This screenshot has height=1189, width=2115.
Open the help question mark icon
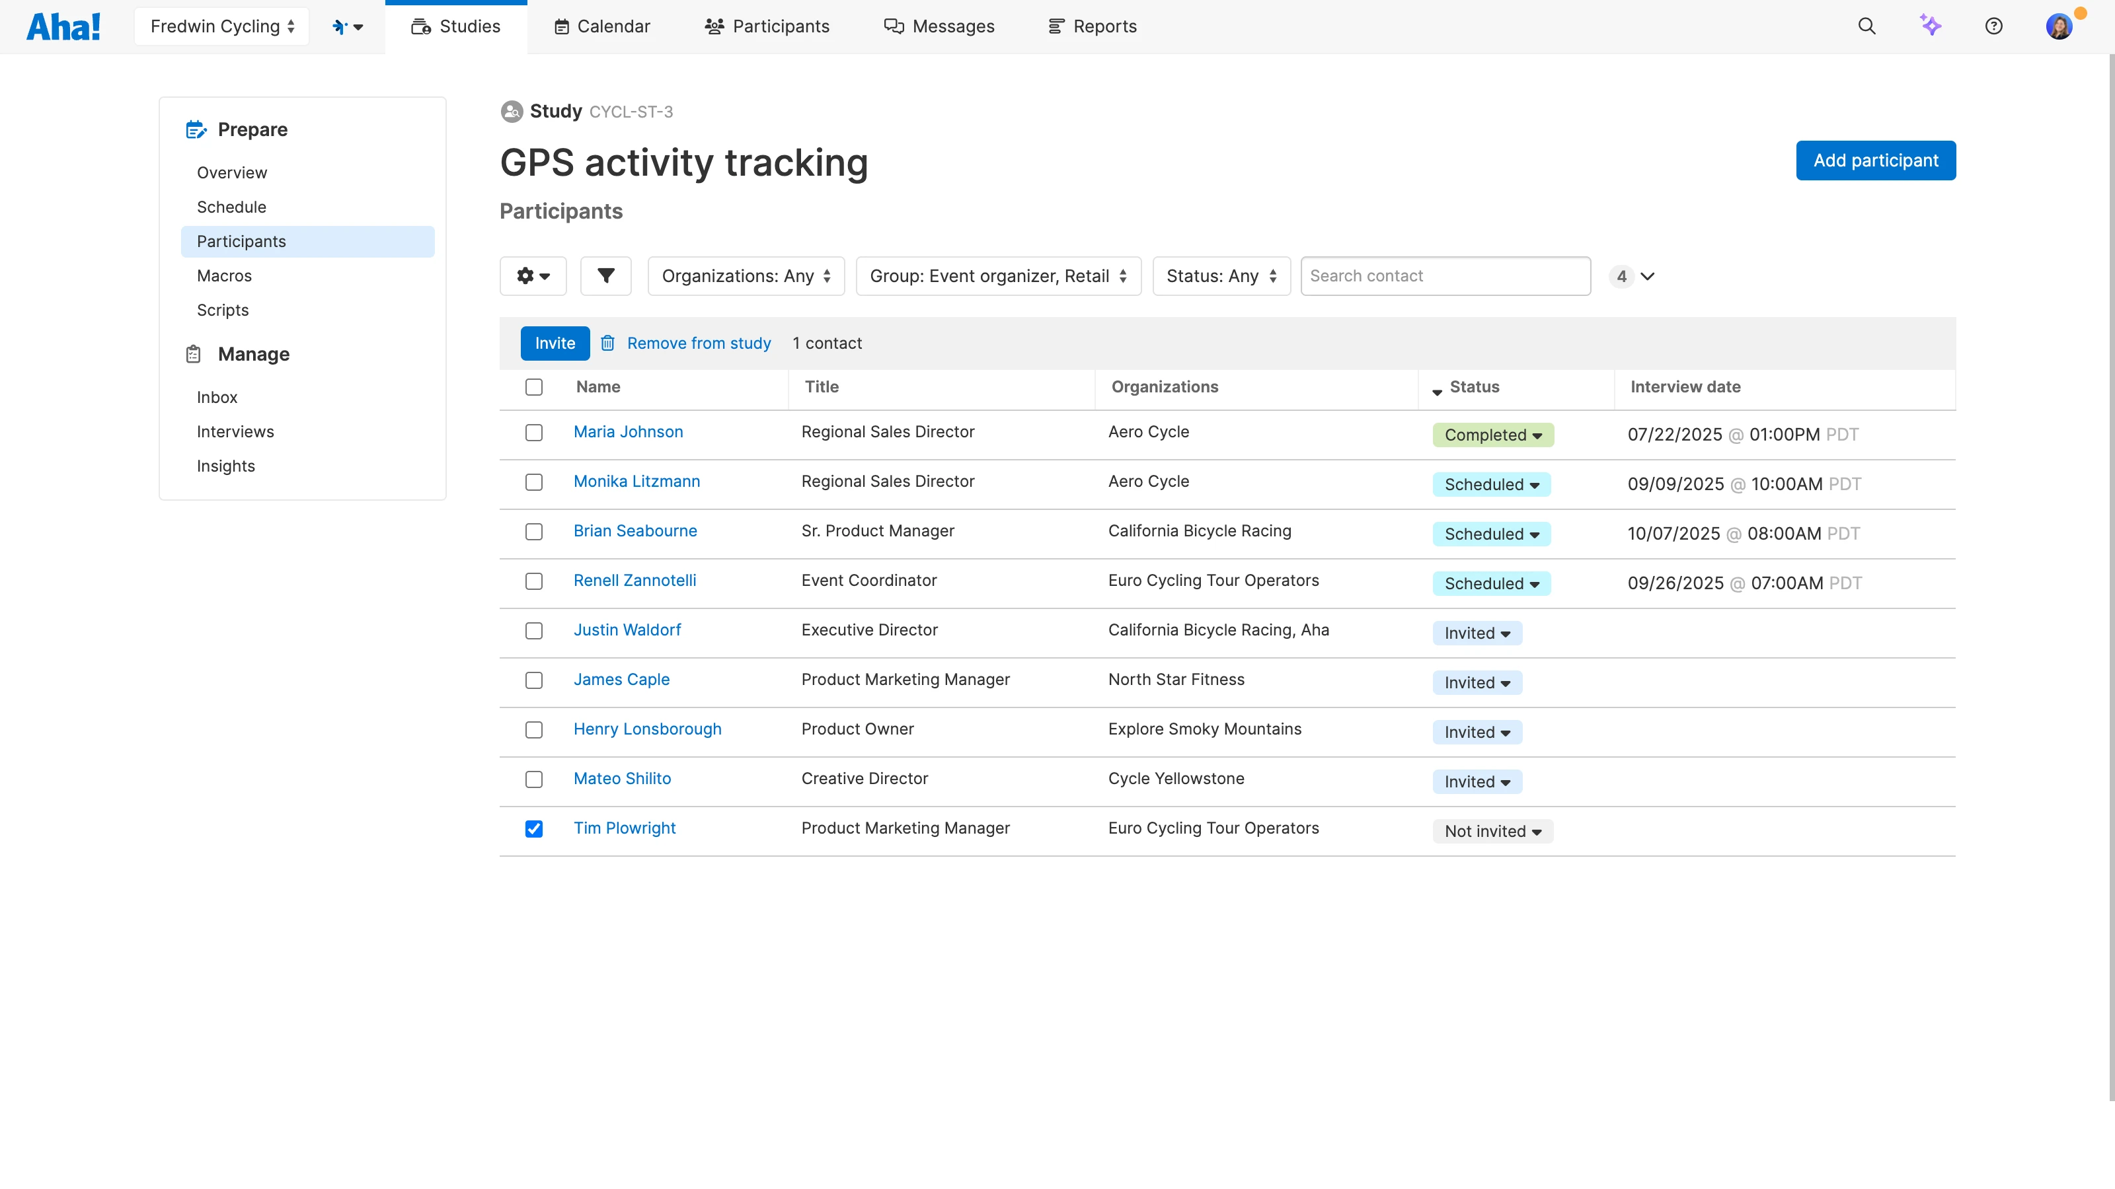point(1993,26)
